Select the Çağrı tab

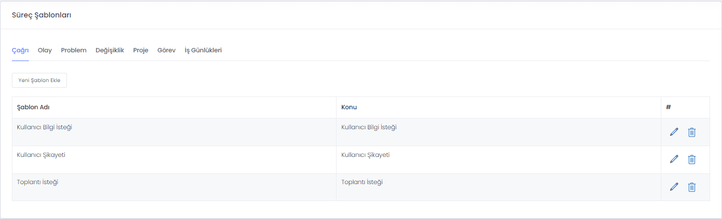pyautogui.click(x=20, y=50)
